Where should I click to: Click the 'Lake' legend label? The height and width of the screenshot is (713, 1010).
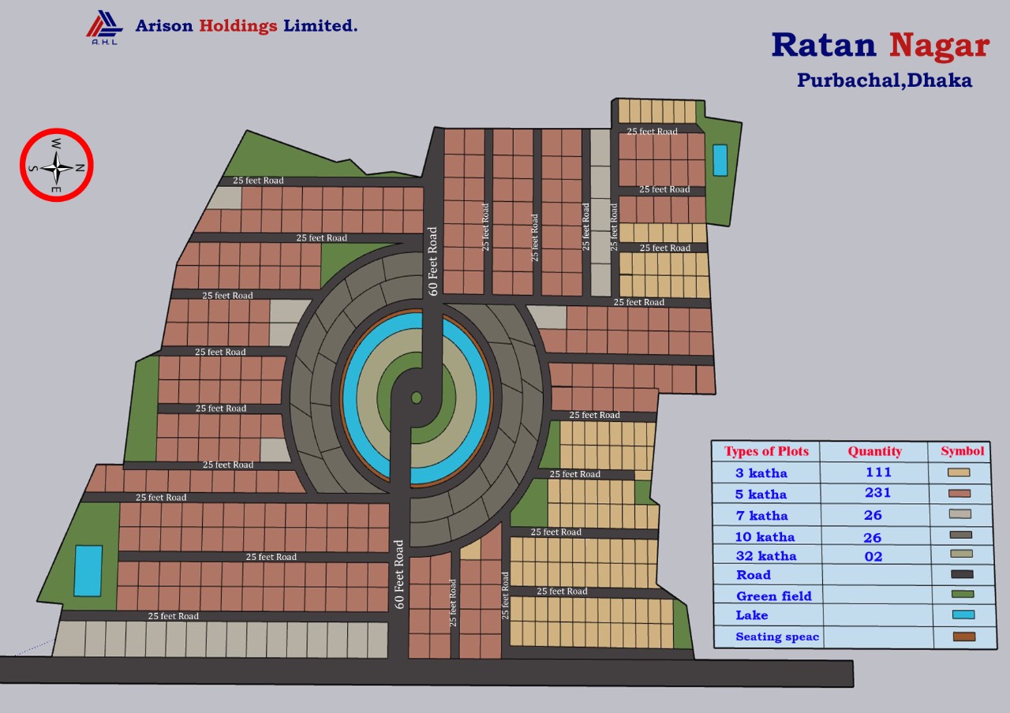(752, 615)
